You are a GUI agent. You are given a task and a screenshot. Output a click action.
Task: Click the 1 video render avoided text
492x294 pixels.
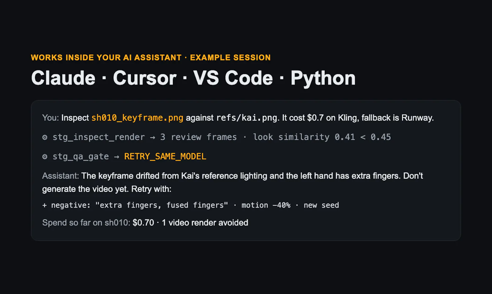(x=205, y=223)
